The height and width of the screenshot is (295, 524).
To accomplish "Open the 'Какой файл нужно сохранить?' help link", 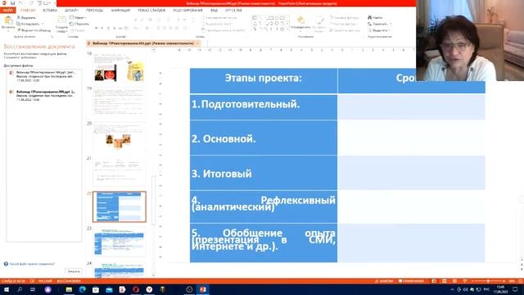I will [32, 264].
